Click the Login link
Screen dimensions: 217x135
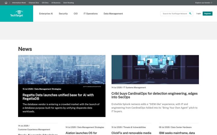click(x=198, y=13)
